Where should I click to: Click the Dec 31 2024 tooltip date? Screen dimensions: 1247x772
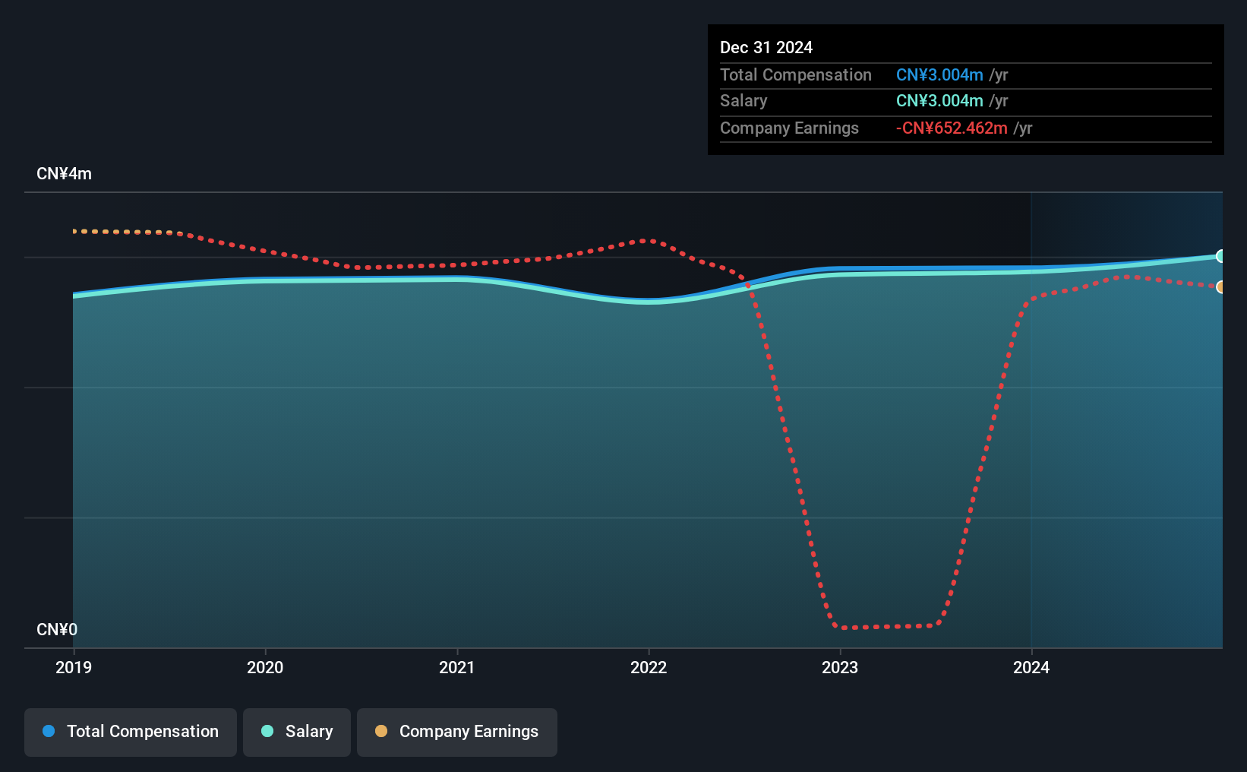click(x=766, y=47)
